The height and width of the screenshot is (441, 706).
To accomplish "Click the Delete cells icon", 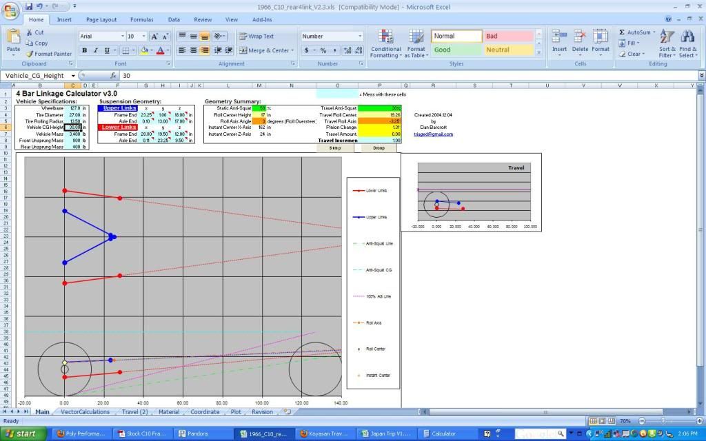I will coord(580,37).
